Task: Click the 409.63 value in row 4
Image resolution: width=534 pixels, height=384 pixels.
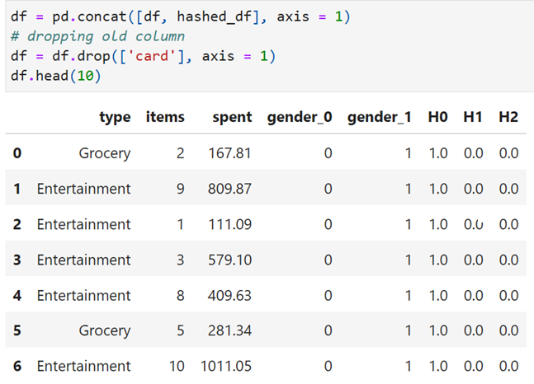Action: click(229, 296)
